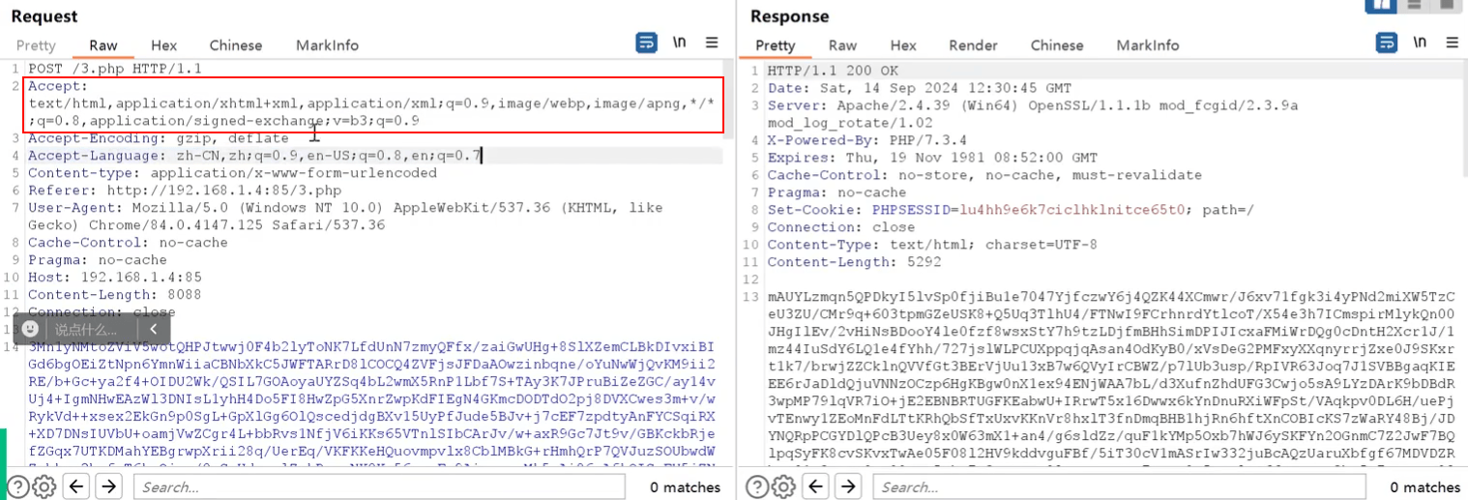The width and height of the screenshot is (1468, 500).
Task: Go to next match in Response search
Action: [x=847, y=486]
